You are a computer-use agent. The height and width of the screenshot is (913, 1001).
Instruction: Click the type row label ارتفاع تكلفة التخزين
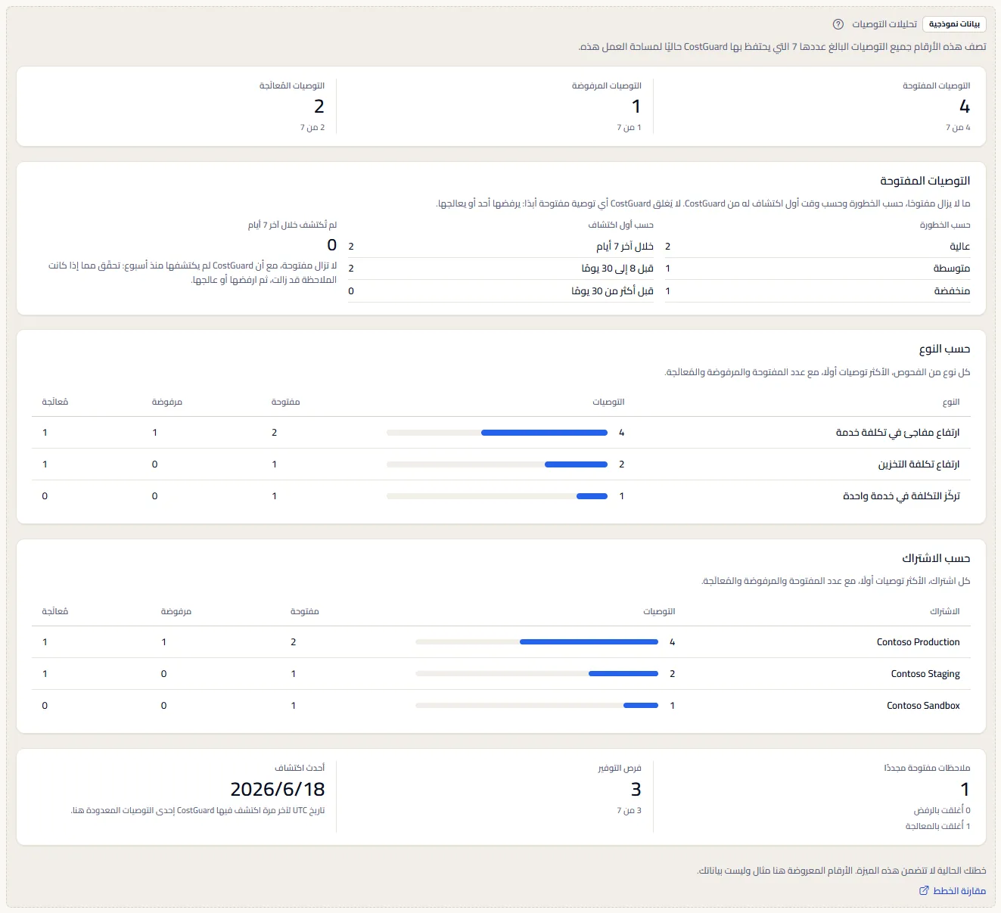tap(919, 464)
